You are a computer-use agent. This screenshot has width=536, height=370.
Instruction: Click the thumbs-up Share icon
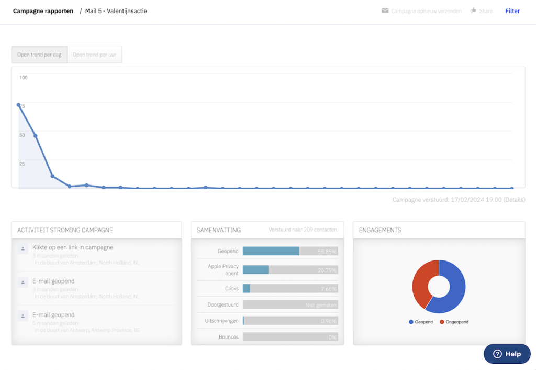[473, 10]
